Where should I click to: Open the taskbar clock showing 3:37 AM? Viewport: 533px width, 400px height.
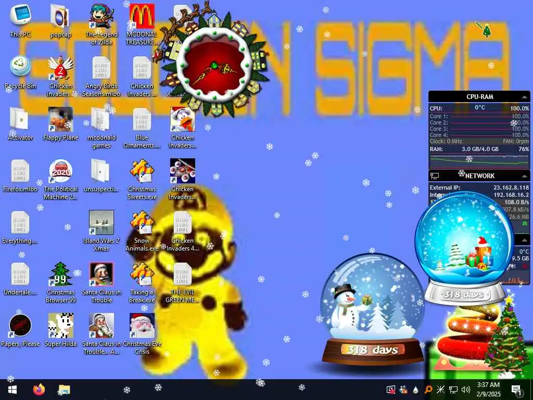click(488, 390)
